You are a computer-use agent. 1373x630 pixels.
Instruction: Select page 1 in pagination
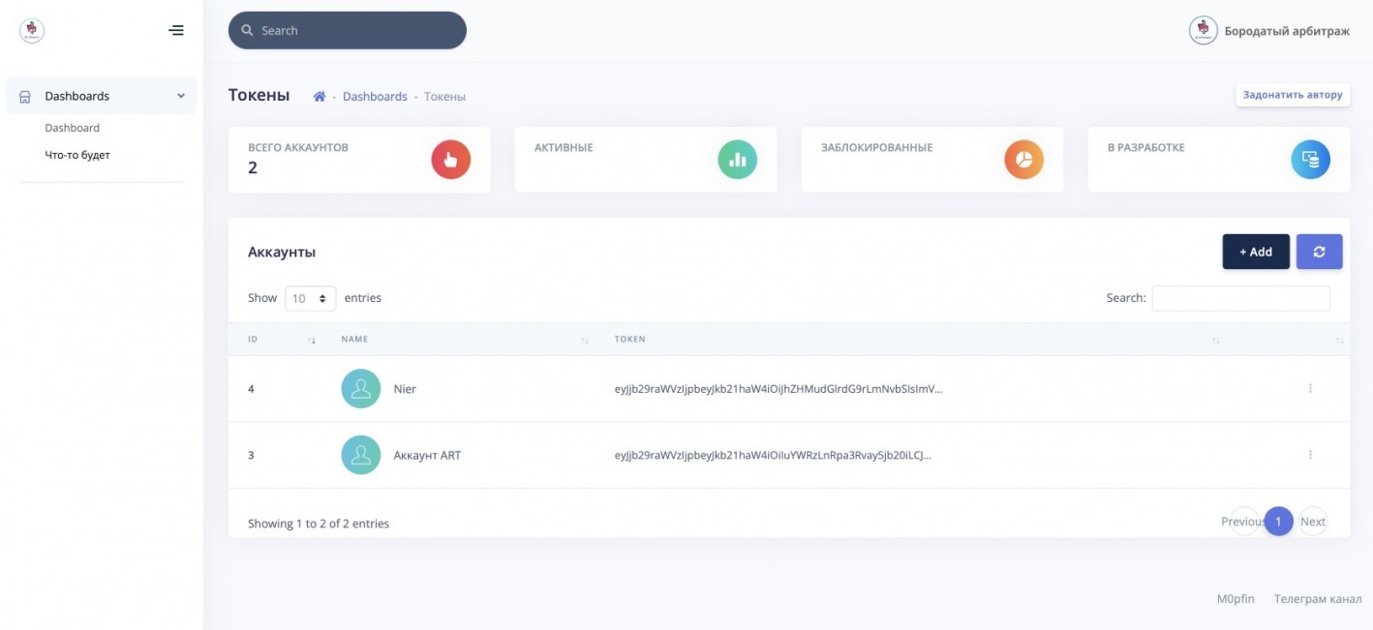coord(1278,522)
